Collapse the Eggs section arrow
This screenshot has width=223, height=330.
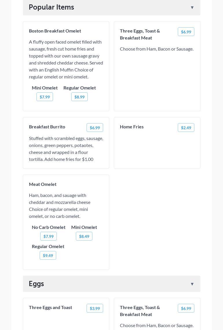192,284
